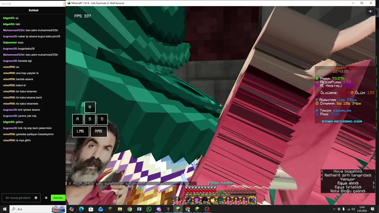Click reisoff06 'la niye gittin' message
The image size is (379, 213).
[x=17, y=140]
